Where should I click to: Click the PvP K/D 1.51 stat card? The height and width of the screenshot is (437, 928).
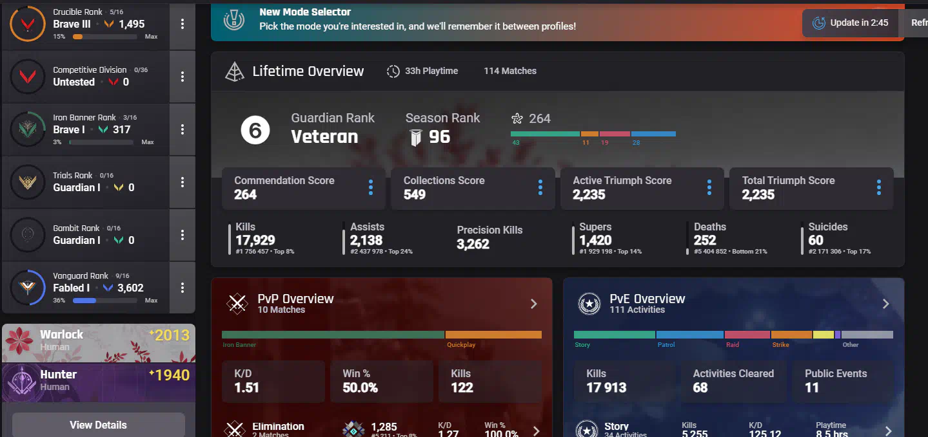click(273, 381)
